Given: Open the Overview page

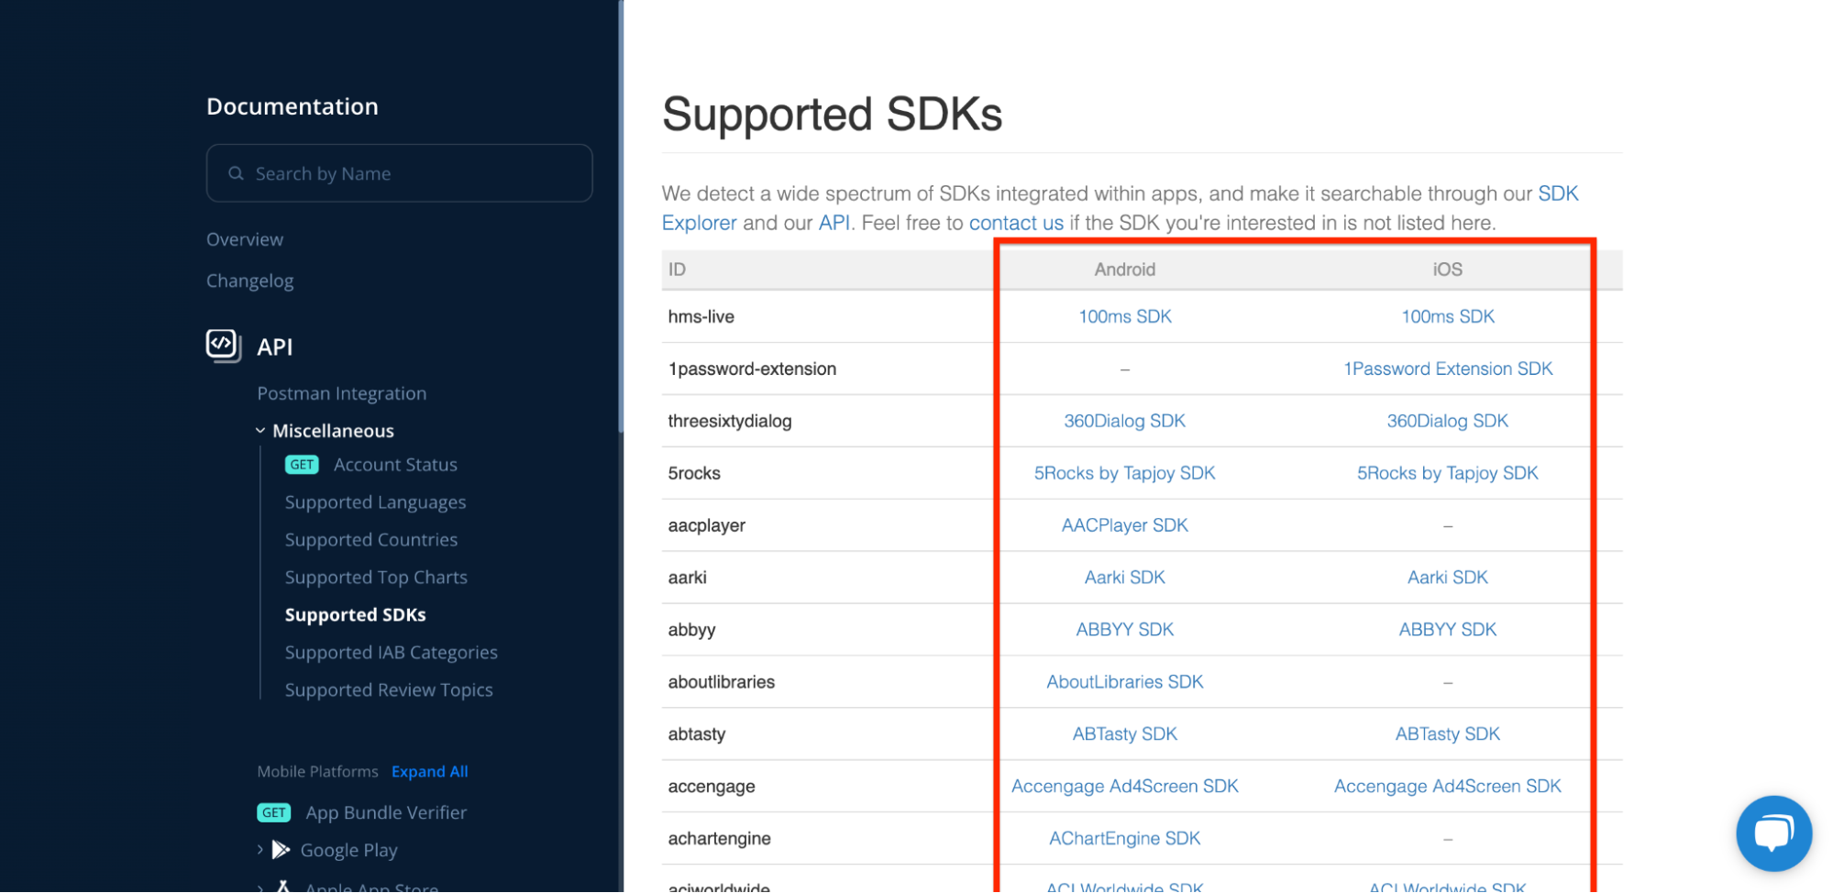Looking at the screenshot, I should tap(245, 239).
